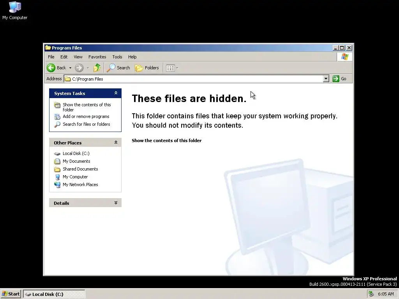Go up one folder level
399x299 pixels.
(x=97, y=68)
